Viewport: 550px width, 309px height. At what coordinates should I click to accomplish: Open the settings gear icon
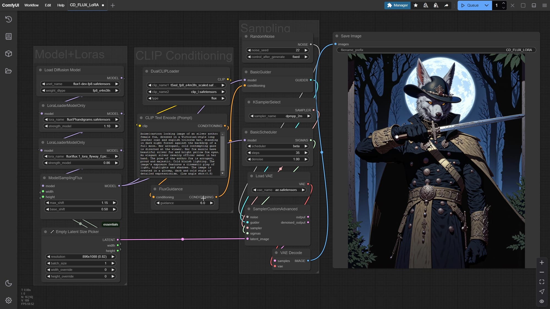point(9,300)
